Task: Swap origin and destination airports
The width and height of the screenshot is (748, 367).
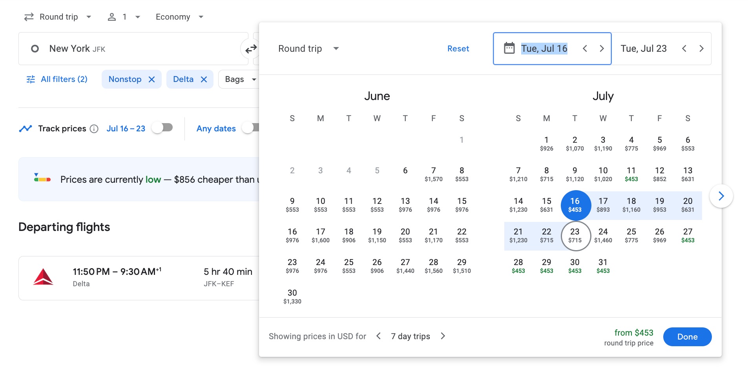Action: [251, 48]
